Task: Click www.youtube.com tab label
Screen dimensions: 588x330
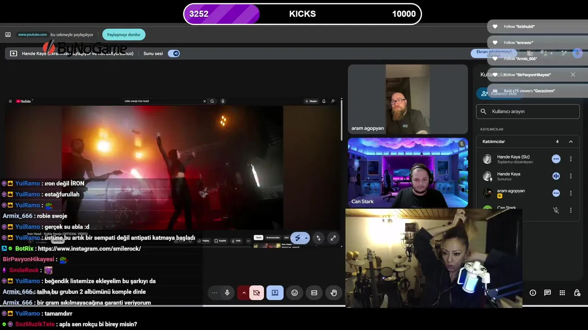Action: (32, 34)
